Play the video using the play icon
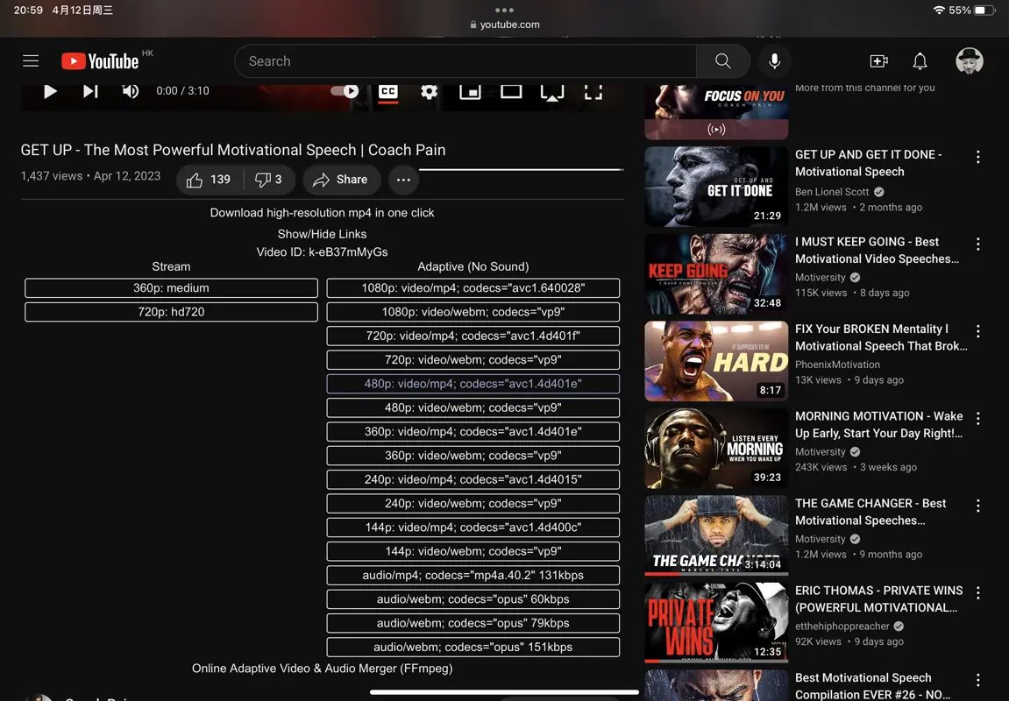Image resolution: width=1009 pixels, height=701 pixels. [50, 90]
